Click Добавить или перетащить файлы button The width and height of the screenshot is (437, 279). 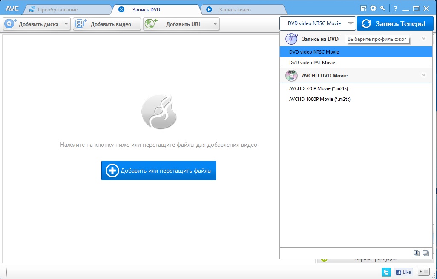tap(159, 171)
